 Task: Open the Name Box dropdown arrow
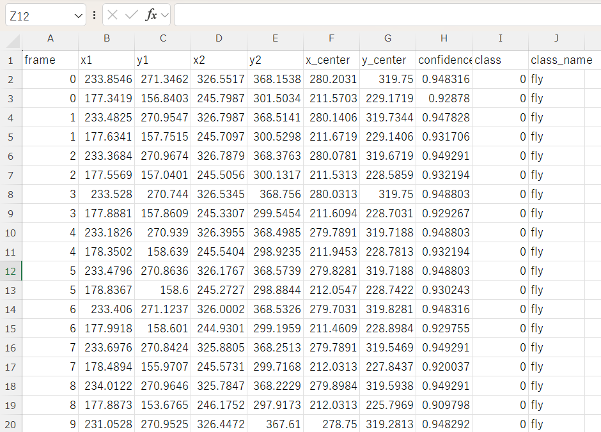coord(79,16)
